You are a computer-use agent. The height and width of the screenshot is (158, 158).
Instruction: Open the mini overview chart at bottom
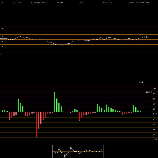point(78,151)
